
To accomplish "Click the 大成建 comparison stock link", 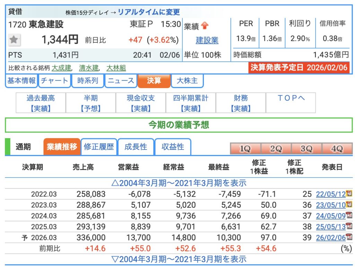I will tap(61, 68).
